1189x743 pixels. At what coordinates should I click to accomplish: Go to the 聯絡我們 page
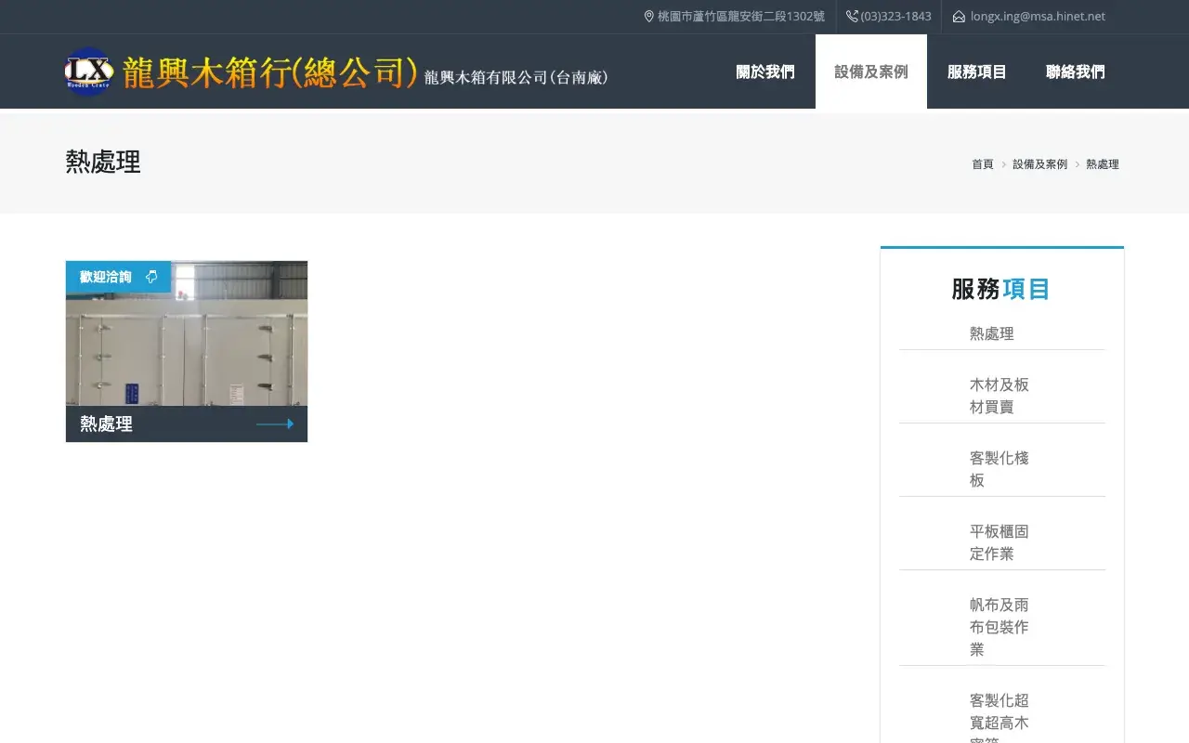coord(1076,72)
